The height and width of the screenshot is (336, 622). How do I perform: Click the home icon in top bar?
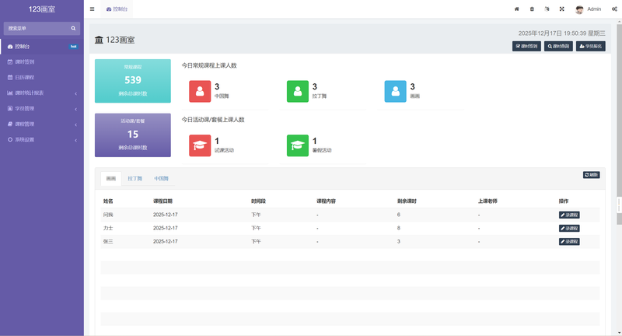tap(517, 9)
